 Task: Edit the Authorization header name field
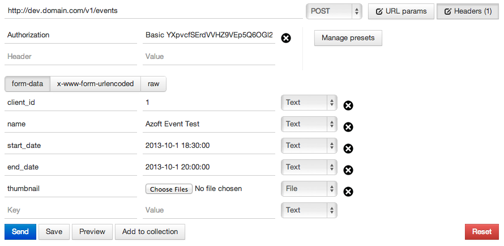pyautogui.click(x=71, y=35)
